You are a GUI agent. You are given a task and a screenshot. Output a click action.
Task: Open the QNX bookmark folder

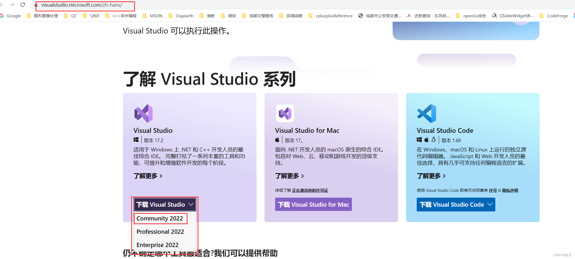tap(91, 16)
